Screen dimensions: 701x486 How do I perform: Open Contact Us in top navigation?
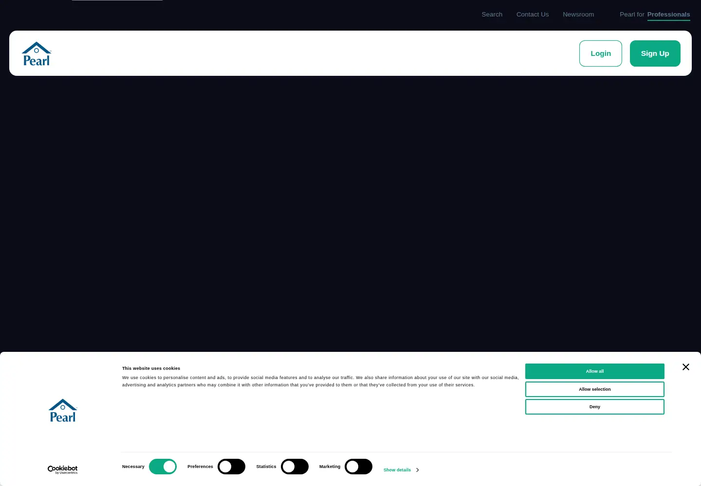click(533, 15)
